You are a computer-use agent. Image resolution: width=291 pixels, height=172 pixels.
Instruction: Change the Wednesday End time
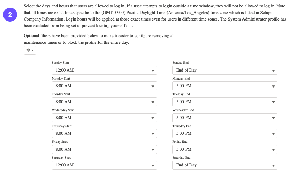[x=225, y=118]
